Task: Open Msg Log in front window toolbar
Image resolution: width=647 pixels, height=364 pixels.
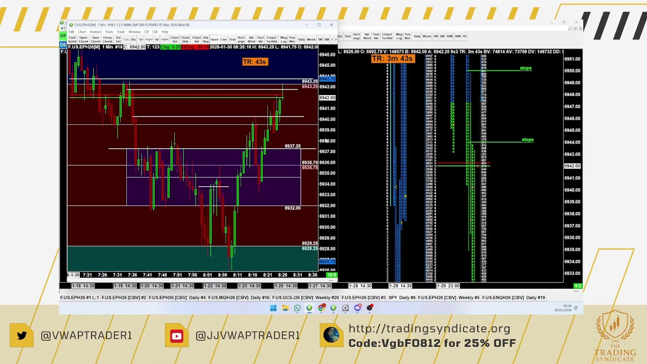Action: pos(284,39)
